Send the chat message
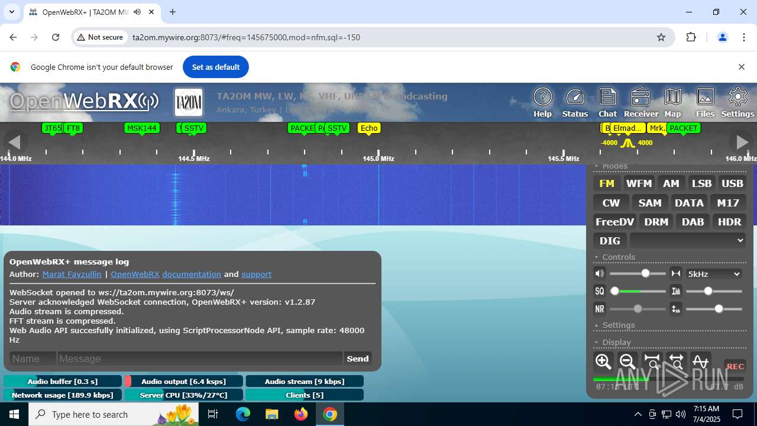The image size is (757, 426). click(x=358, y=359)
